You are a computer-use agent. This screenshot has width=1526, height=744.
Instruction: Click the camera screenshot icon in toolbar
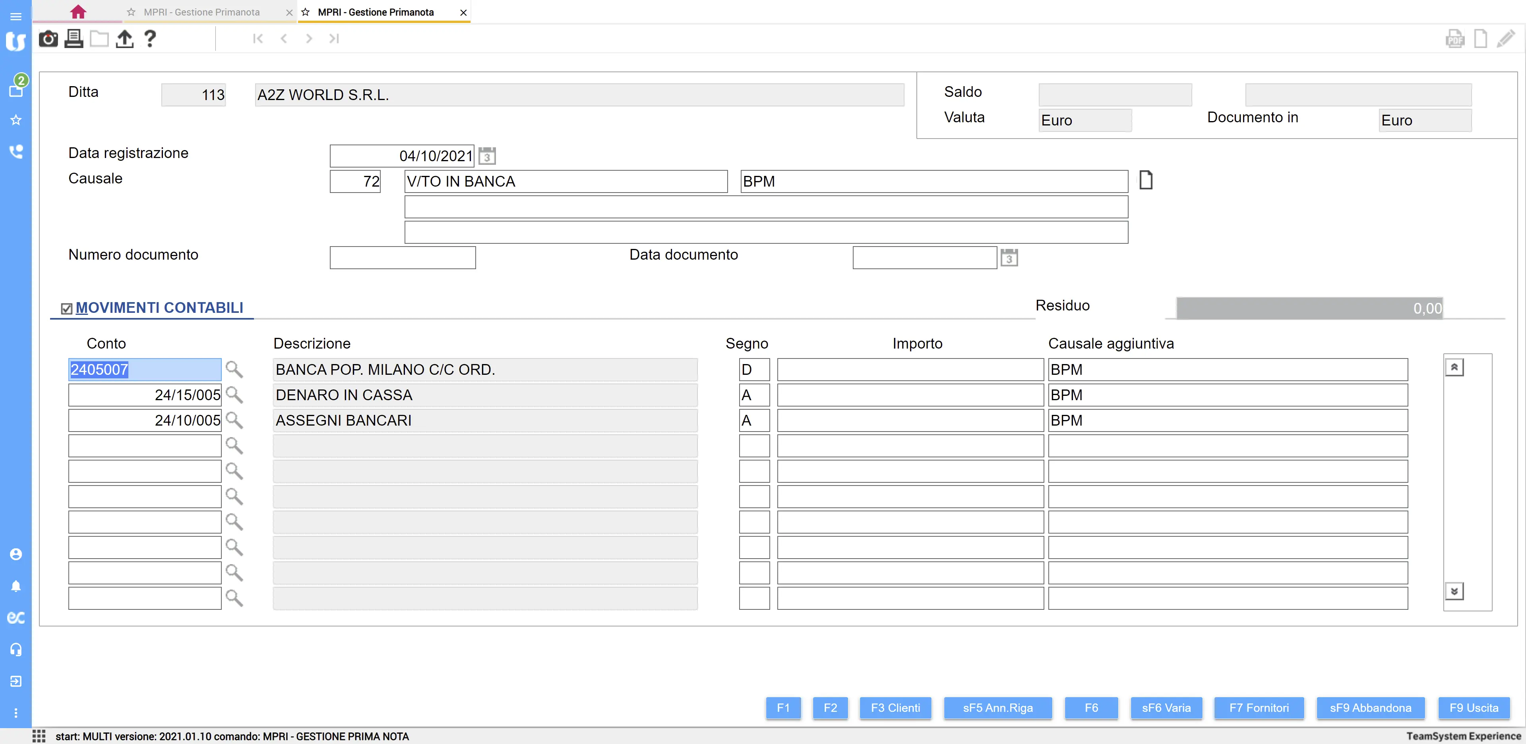click(48, 39)
